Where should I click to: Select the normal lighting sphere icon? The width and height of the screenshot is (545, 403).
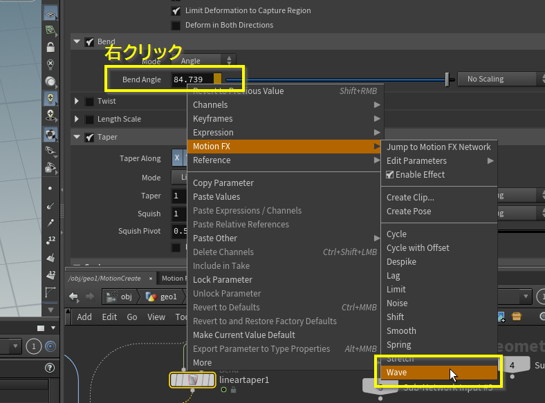[50, 82]
